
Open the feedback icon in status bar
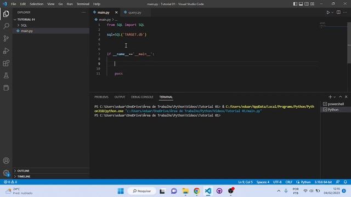[338, 182]
